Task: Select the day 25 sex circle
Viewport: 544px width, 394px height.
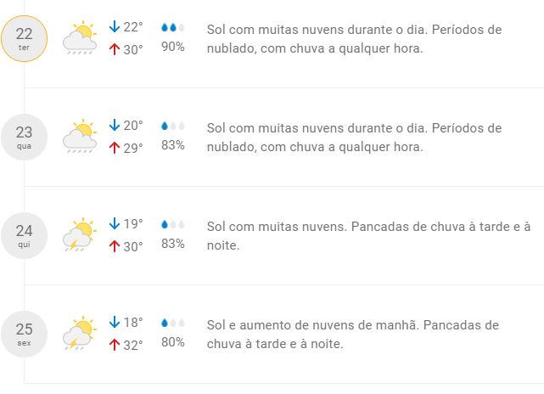Action: 24,334
